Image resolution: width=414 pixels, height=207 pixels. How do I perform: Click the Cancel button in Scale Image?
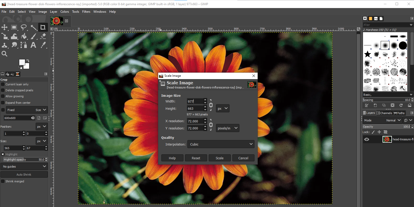243,158
